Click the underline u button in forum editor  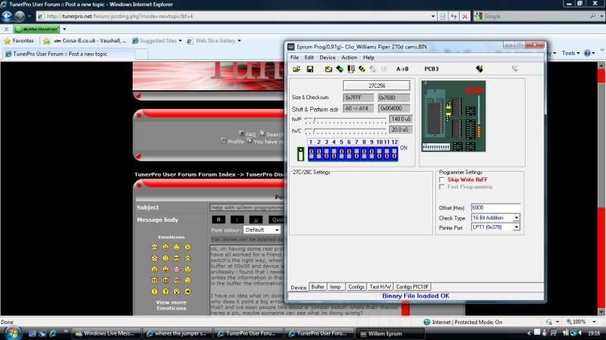click(256, 220)
